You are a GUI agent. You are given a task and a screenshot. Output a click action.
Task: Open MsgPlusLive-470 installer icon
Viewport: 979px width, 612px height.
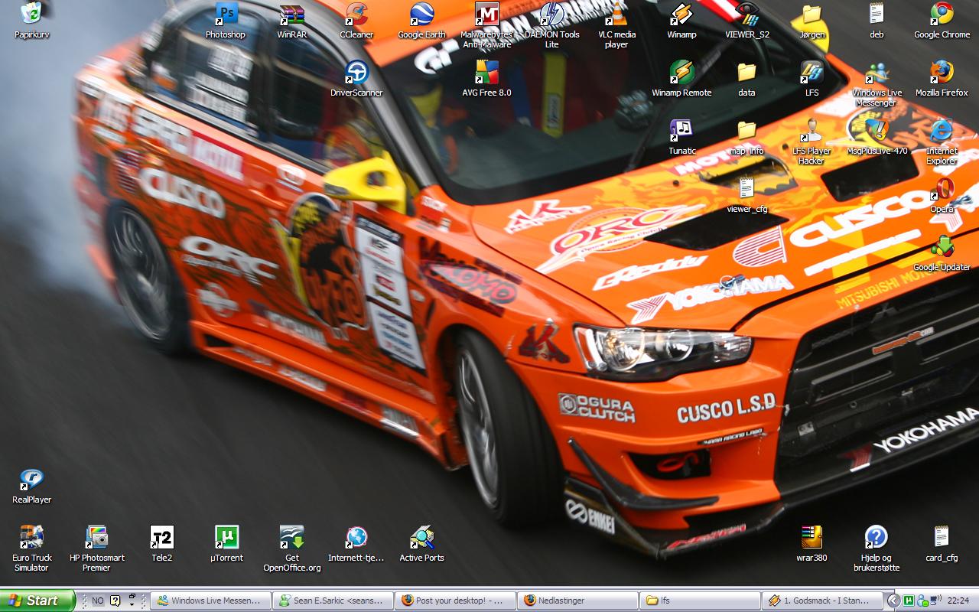click(x=877, y=137)
